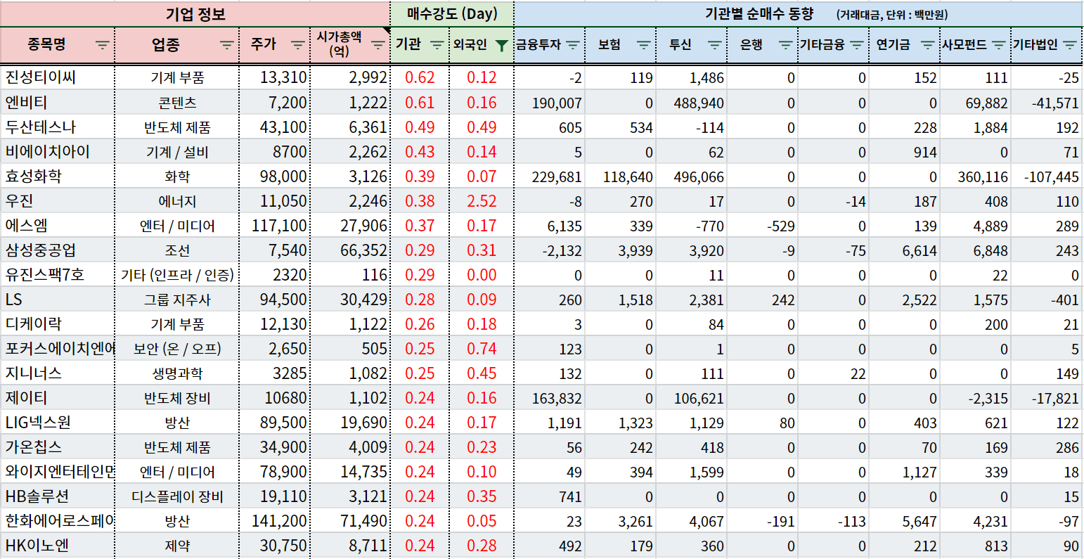Click the 디스플레이 장비 sector cell
This screenshot has height=559, width=1084.
177,496
